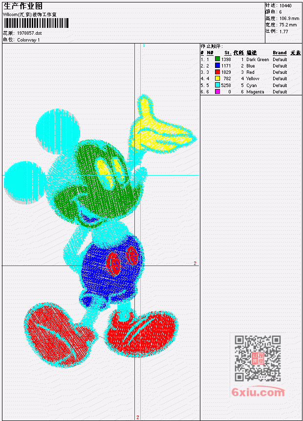Image resolution: width=303 pixels, height=421 pixels.
Task: Click the '元素' column header
Action: point(296,53)
